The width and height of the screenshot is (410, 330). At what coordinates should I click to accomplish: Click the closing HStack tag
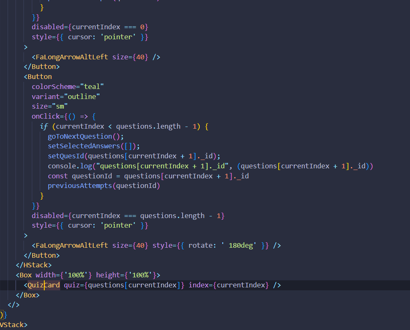pyautogui.click(x=33, y=265)
